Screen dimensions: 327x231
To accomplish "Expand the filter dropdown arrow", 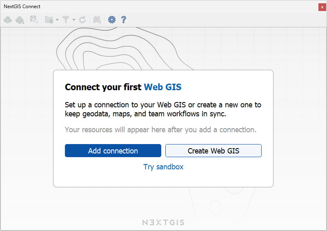I will click(x=73, y=20).
